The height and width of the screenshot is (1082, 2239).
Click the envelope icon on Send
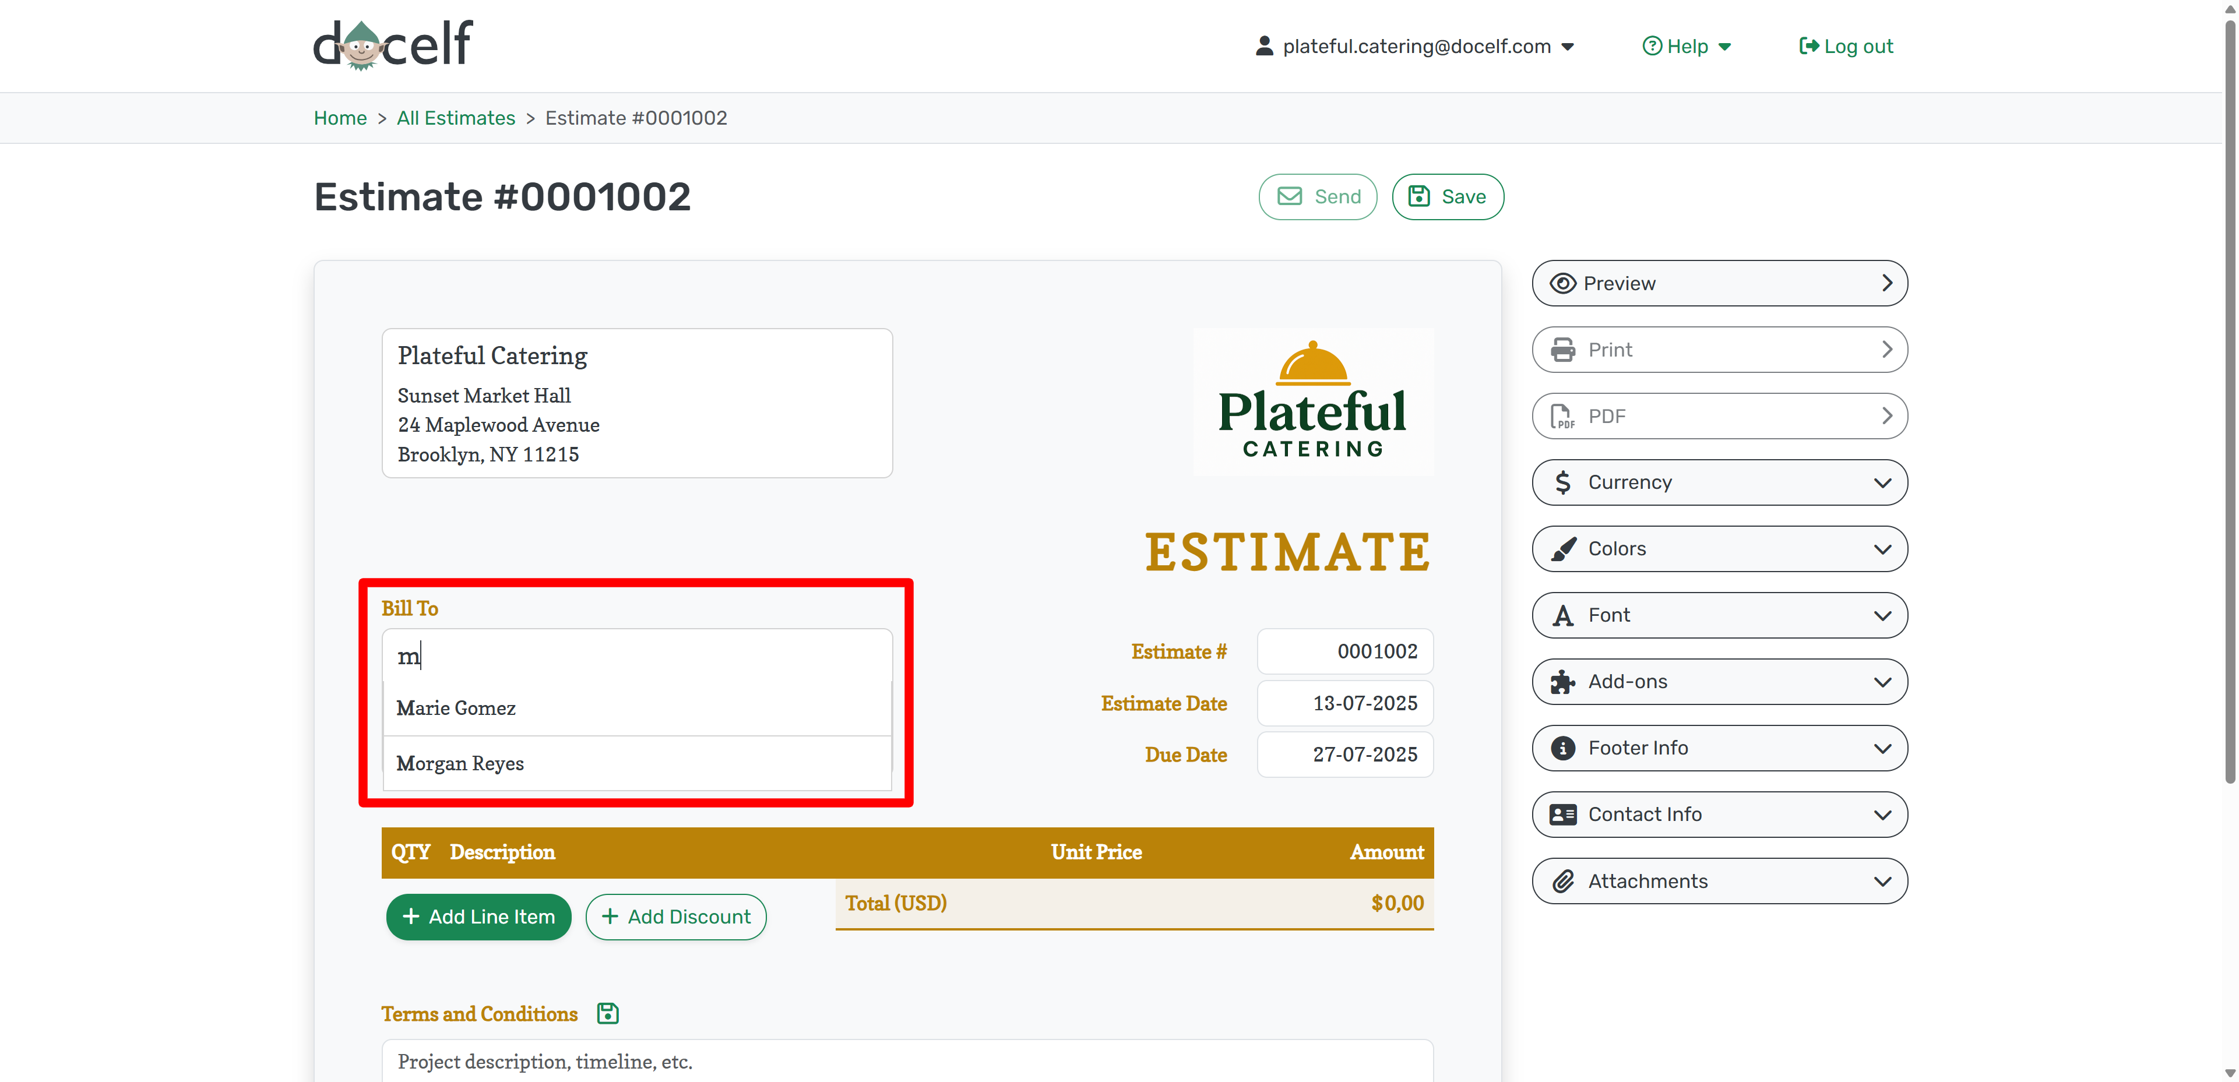(x=1289, y=196)
